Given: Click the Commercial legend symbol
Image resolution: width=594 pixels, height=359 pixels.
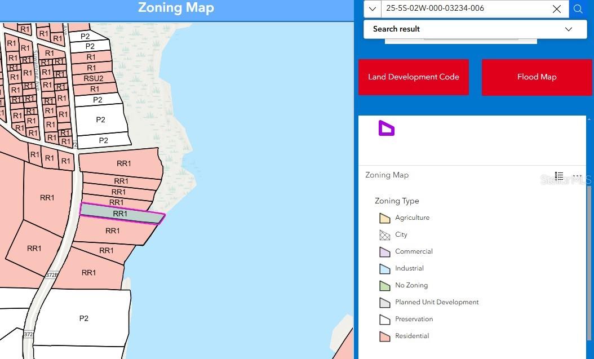Looking at the screenshot, I should click(385, 252).
